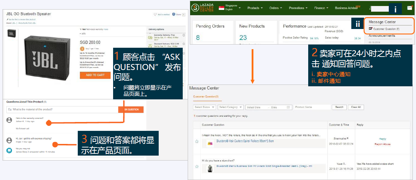Click Standard Delivery info icon

183,44
